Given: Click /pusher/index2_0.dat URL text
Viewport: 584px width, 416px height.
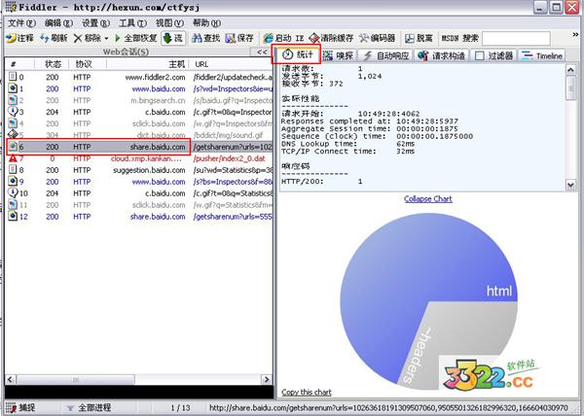Looking at the screenshot, I should point(229,158).
